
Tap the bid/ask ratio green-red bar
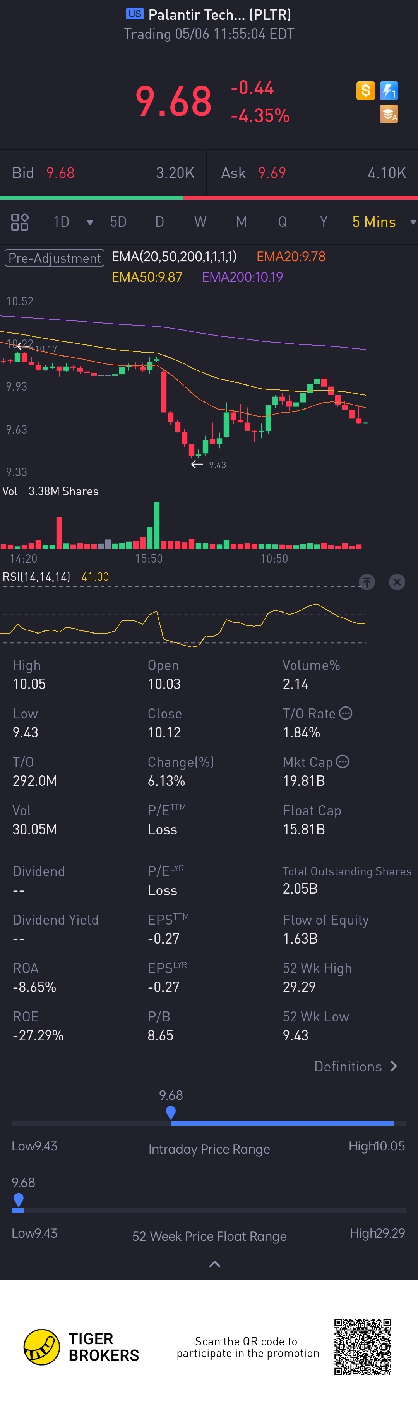[209, 198]
